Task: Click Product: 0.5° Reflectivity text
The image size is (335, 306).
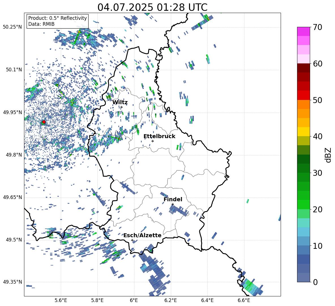Action: [x=57, y=18]
